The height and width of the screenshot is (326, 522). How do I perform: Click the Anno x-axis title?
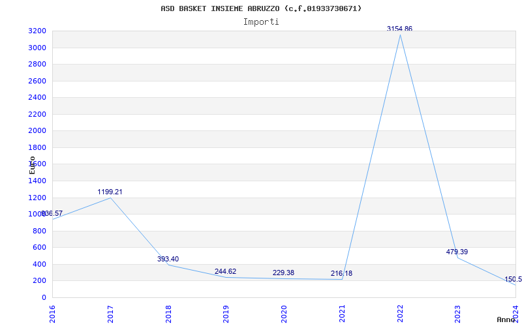(506, 319)
